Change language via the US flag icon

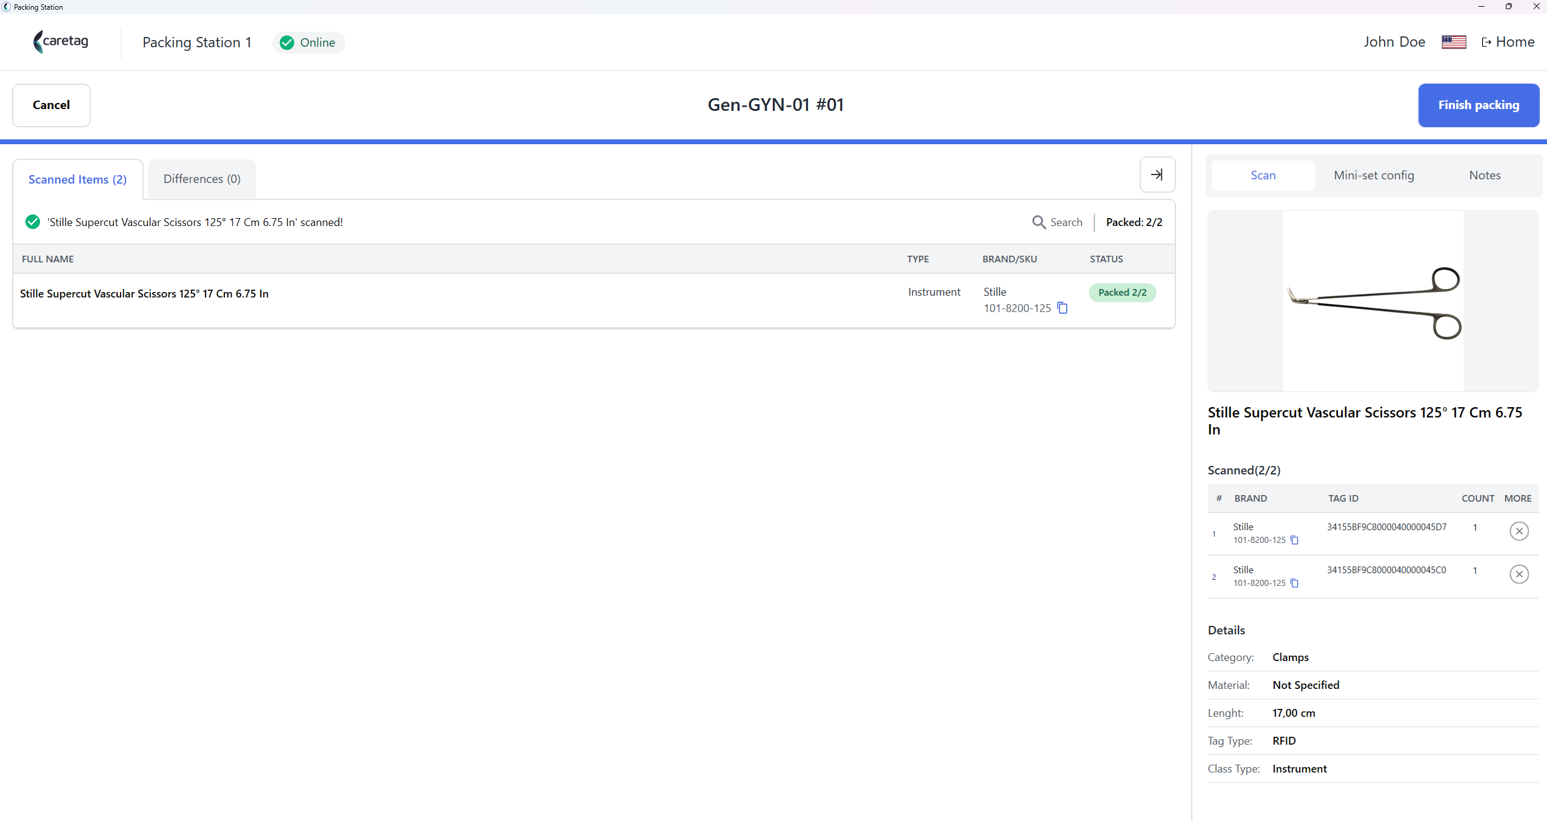click(x=1454, y=42)
